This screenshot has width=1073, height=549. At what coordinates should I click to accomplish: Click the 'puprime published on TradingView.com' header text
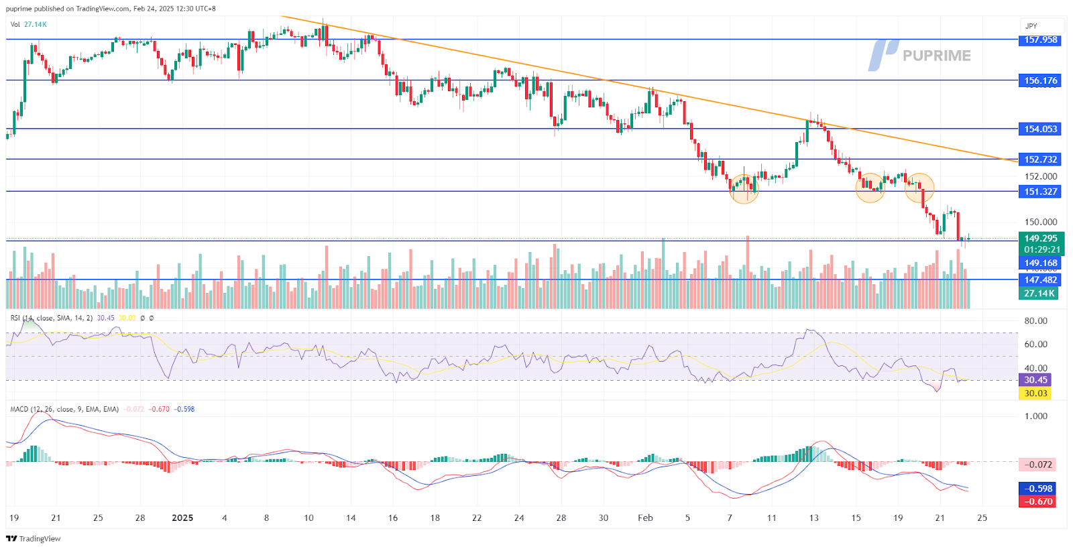tap(68, 9)
